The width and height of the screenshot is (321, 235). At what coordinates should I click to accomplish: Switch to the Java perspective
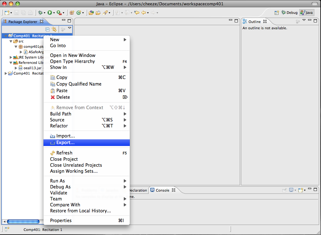[307, 13]
